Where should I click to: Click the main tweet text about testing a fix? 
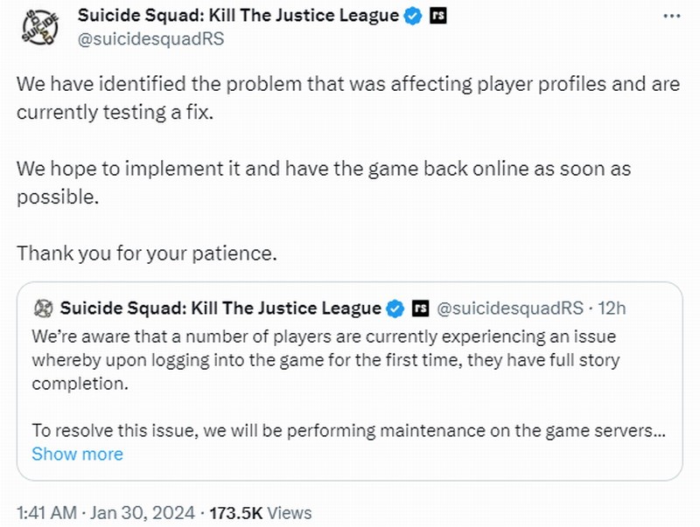pyautogui.click(x=348, y=98)
